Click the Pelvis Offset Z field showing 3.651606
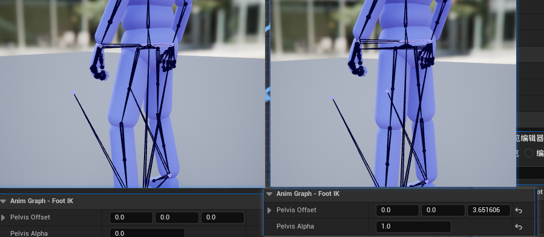Screen dimensions: 544x237 488,210
